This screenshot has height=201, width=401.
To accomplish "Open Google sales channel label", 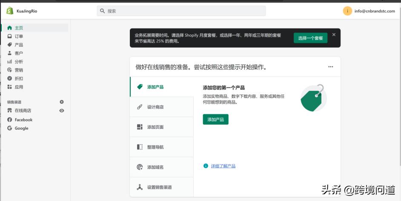I will 21,128.
